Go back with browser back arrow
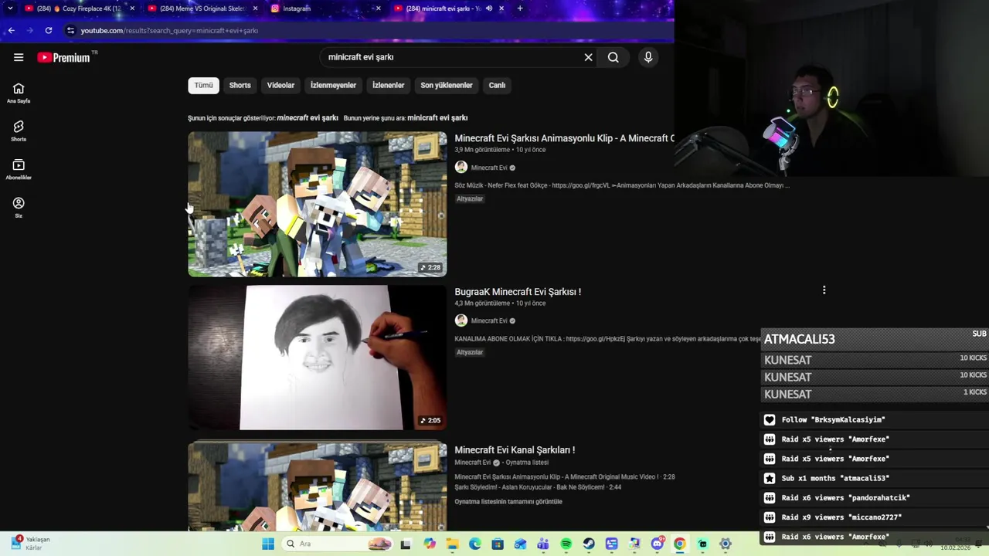The image size is (989, 556). click(11, 30)
